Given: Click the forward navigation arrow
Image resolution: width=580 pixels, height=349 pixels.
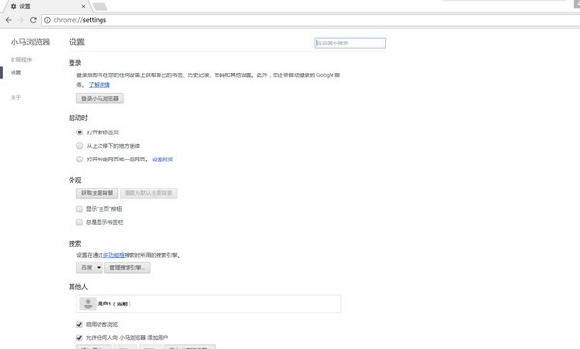Looking at the screenshot, I should [20, 20].
